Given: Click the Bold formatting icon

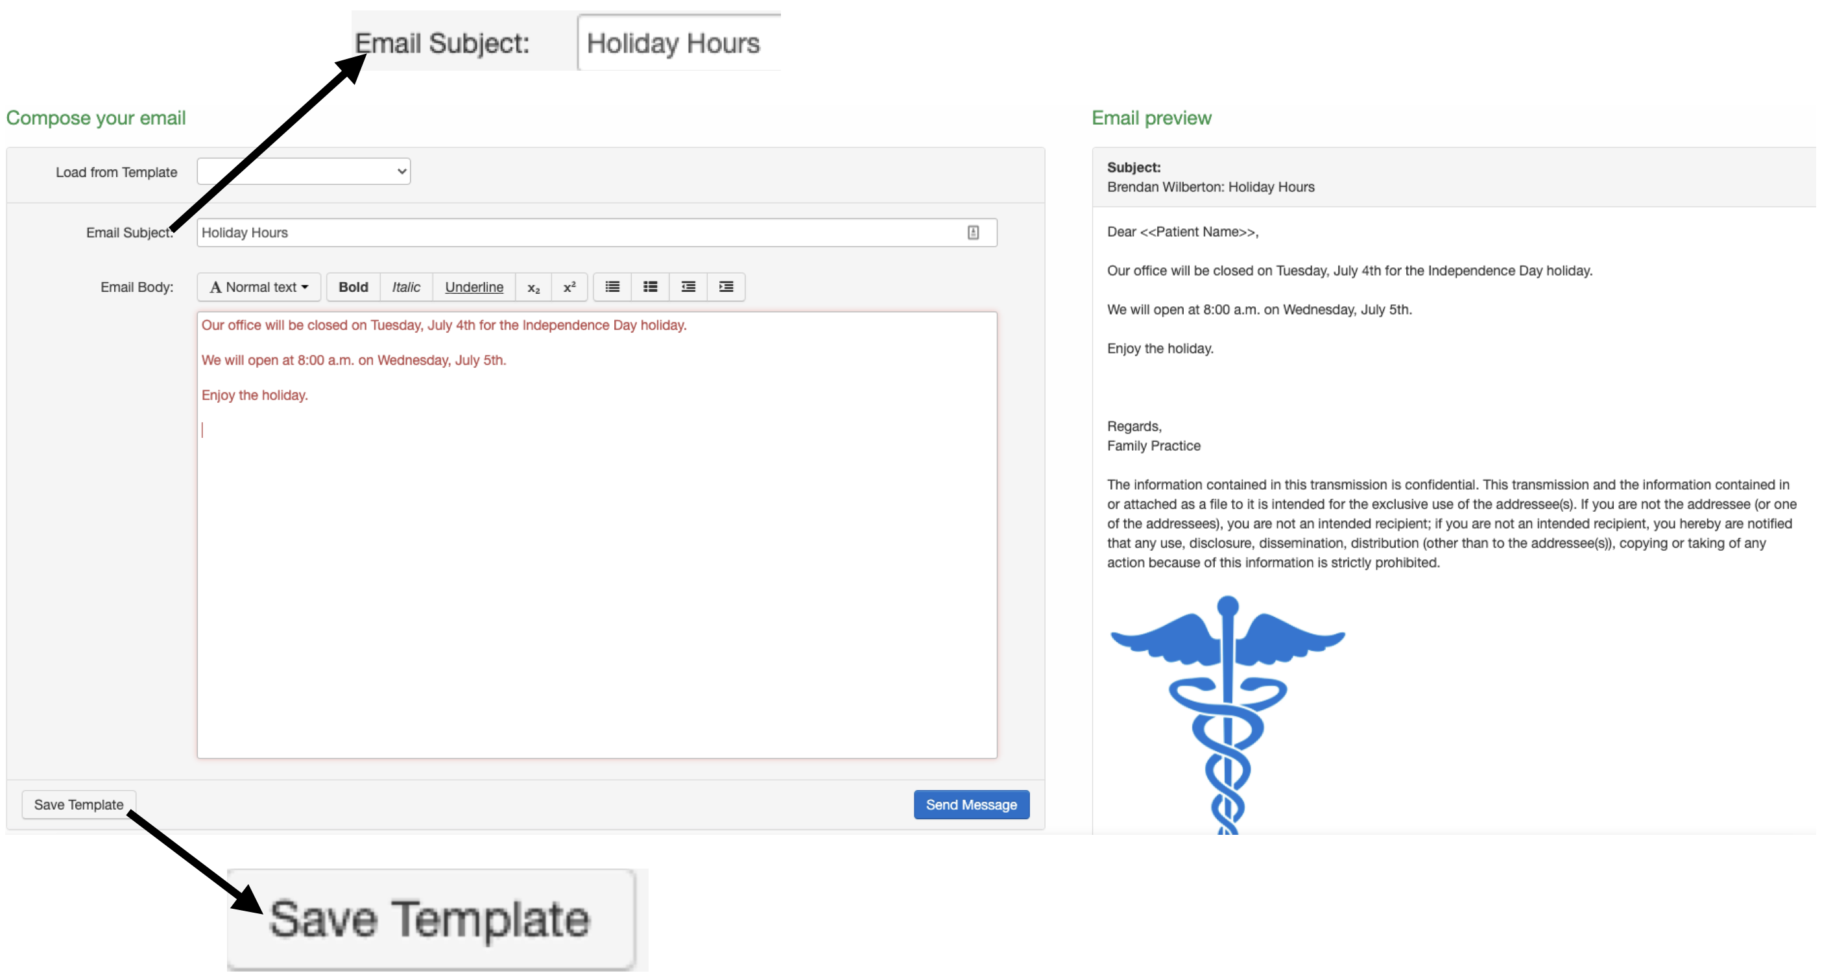Looking at the screenshot, I should [x=355, y=287].
